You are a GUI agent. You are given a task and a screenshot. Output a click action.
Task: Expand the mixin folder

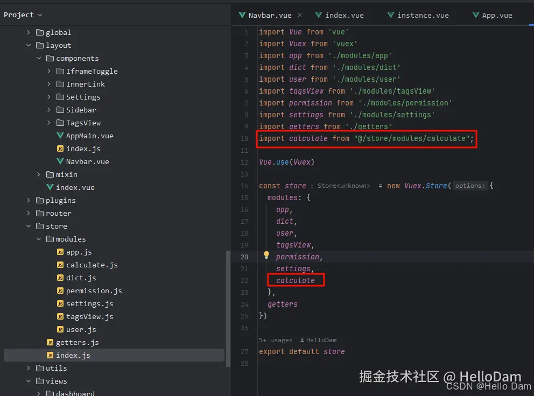(x=39, y=174)
